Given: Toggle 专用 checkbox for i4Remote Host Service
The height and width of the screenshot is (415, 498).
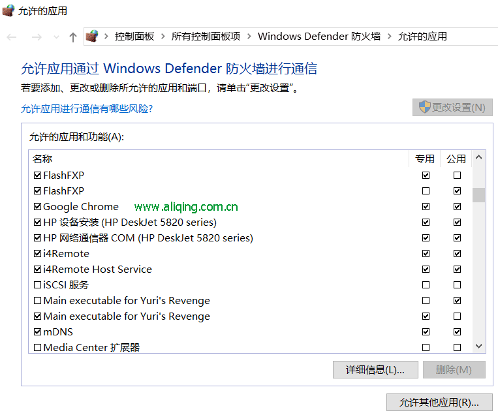Looking at the screenshot, I should (426, 269).
